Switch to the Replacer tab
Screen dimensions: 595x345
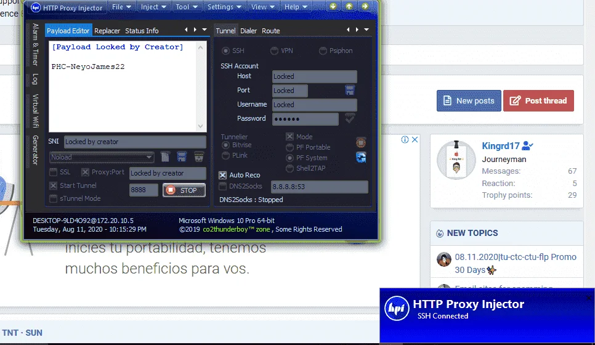(107, 31)
